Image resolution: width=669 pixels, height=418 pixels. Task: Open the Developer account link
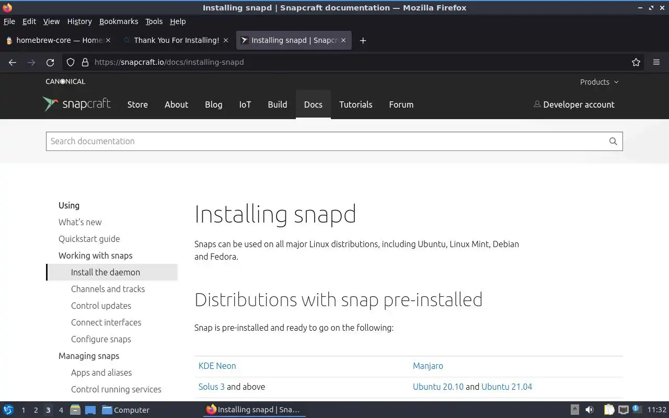(574, 104)
